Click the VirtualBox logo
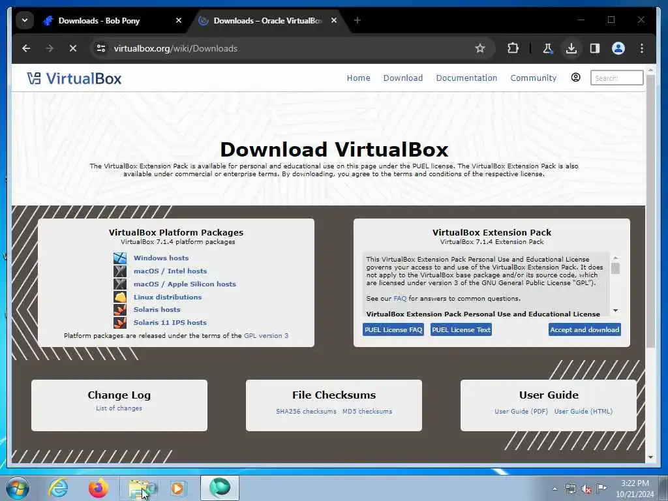This screenshot has height=501, width=668. coord(74,78)
